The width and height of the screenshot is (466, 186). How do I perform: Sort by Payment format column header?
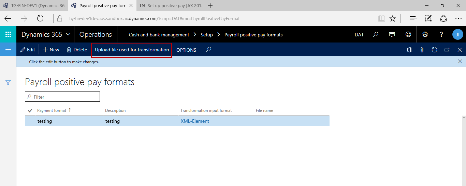(52, 111)
